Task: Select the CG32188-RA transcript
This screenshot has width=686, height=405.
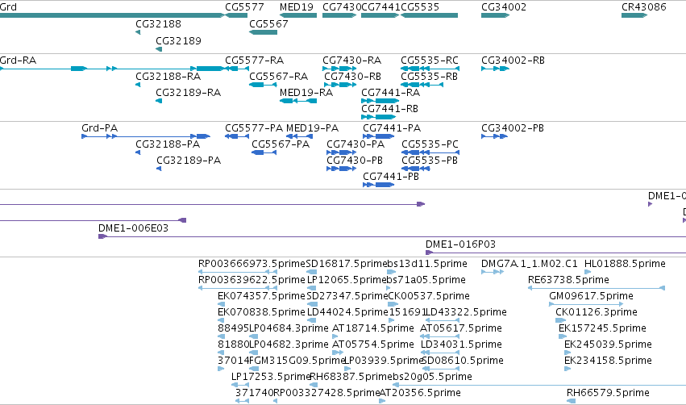Action: tap(138, 85)
